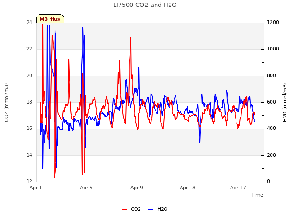Click the red CO2 legend line swatch
291x218 pixels.
click(x=124, y=210)
